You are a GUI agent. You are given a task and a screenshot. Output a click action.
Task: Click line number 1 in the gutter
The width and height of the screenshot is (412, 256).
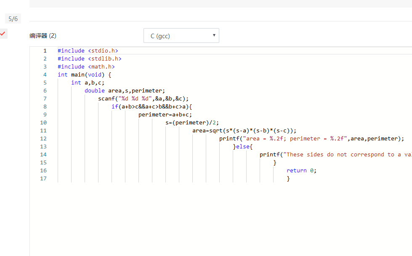45,51
